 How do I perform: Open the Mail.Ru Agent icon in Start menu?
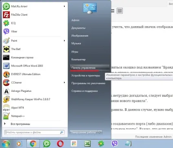(x=6, y=7)
